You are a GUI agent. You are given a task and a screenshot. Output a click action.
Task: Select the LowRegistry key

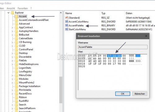[x=25, y=72]
